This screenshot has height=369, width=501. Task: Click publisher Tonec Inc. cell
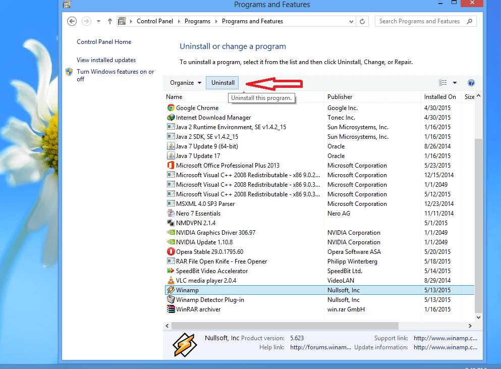pos(341,117)
